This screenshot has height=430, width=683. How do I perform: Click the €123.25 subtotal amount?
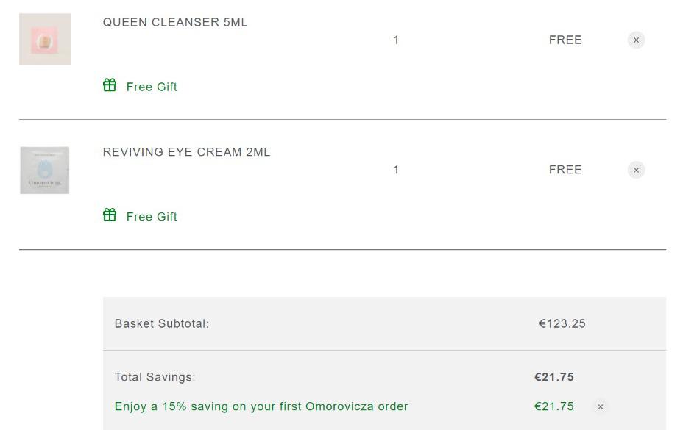562,324
